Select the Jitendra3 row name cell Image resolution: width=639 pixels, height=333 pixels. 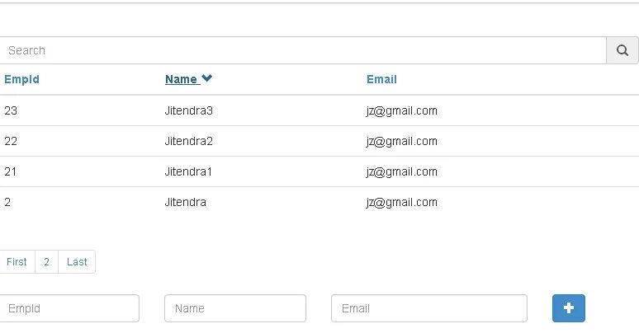(189, 110)
